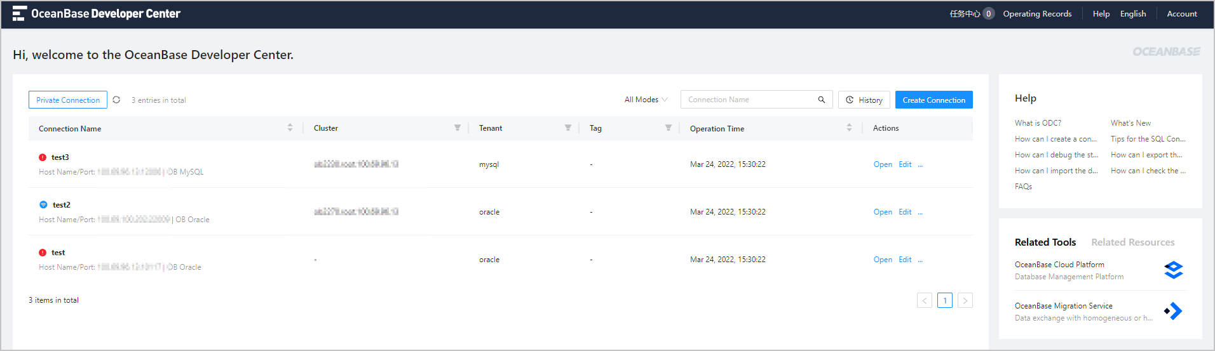1215x351 pixels.
Task: Edit the test2 connection
Action: pos(905,212)
